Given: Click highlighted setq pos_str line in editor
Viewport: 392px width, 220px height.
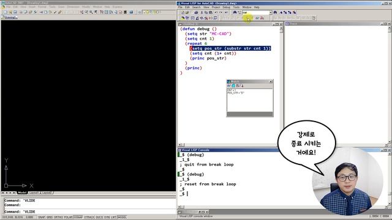Looking at the screenshot, I should click(230, 48).
